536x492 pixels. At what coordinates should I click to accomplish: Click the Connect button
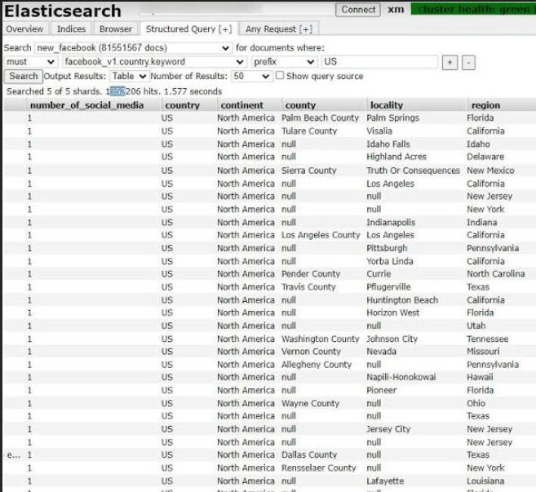click(x=358, y=10)
